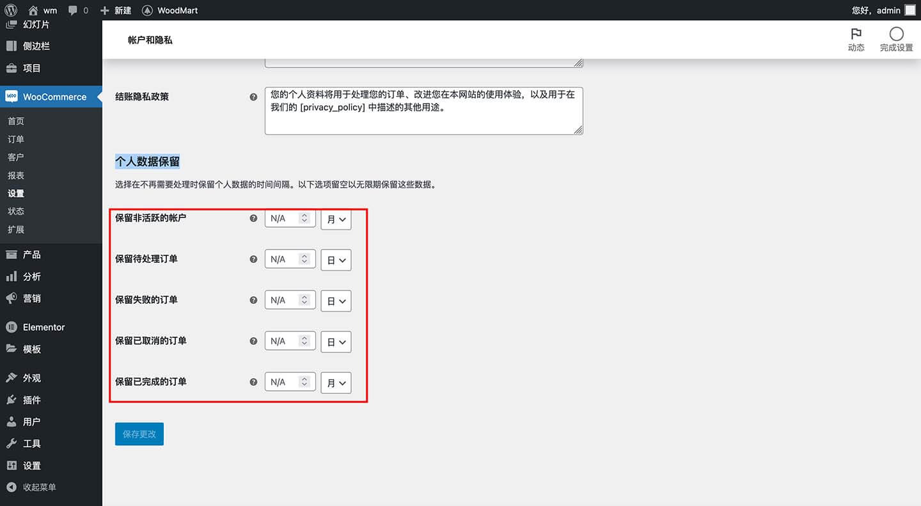Open the 动态 activity flag panel
921x506 pixels.
856,40
